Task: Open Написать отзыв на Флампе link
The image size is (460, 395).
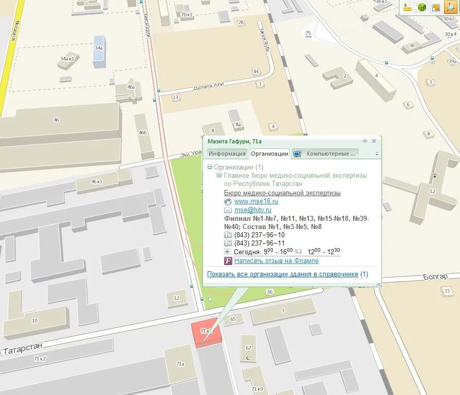Action: pos(277,261)
